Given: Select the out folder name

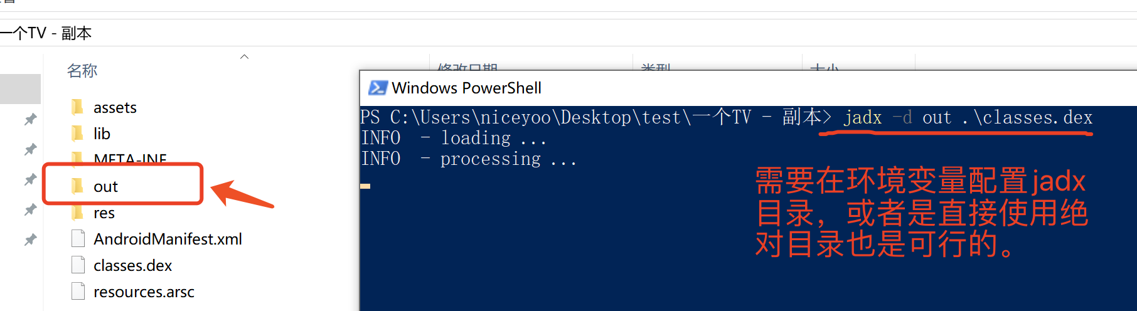Looking at the screenshot, I should coord(105,187).
